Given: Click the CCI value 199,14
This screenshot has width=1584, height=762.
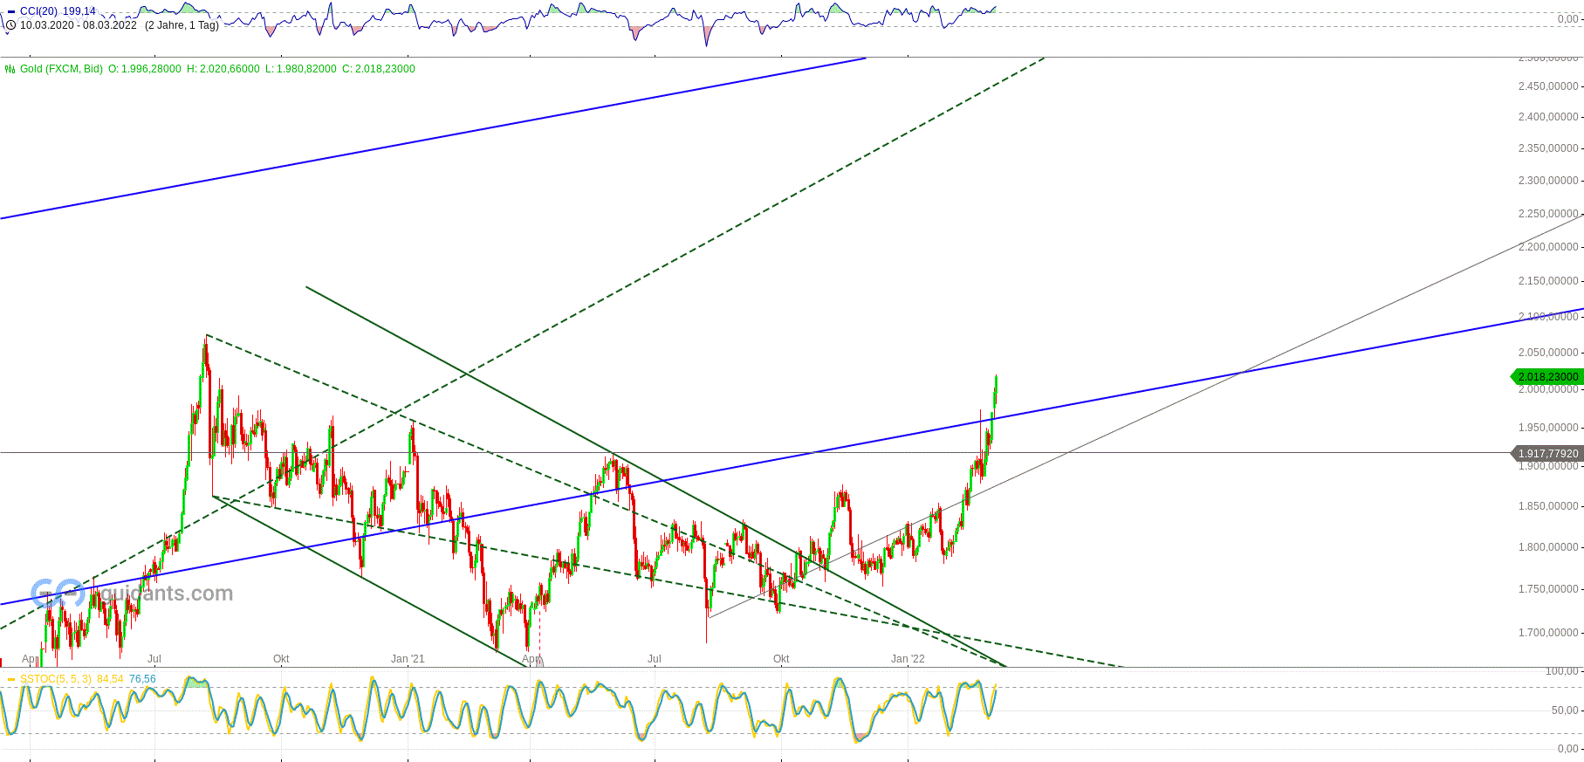Looking at the screenshot, I should tap(79, 11).
